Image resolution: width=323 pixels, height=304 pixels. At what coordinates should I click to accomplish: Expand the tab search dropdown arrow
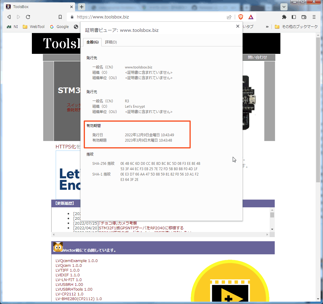point(284,7)
